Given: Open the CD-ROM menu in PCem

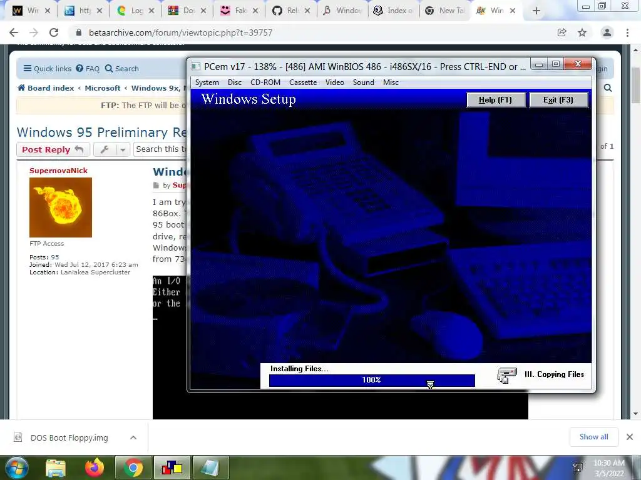Looking at the screenshot, I should (x=265, y=82).
